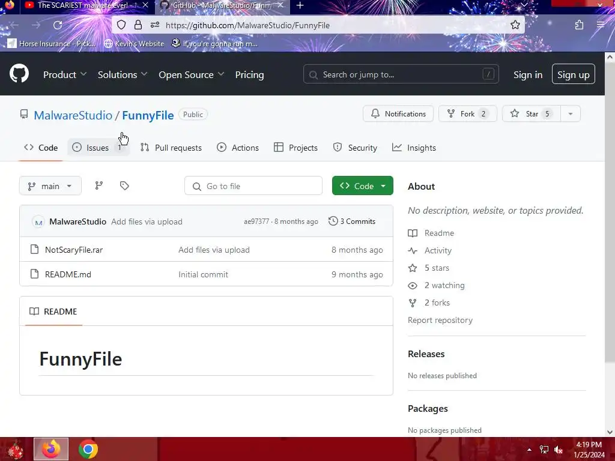The height and width of the screenshot is (461, 615).
Task: Open the Star lists dropdown arrow
Action: [x=571, y=113]
